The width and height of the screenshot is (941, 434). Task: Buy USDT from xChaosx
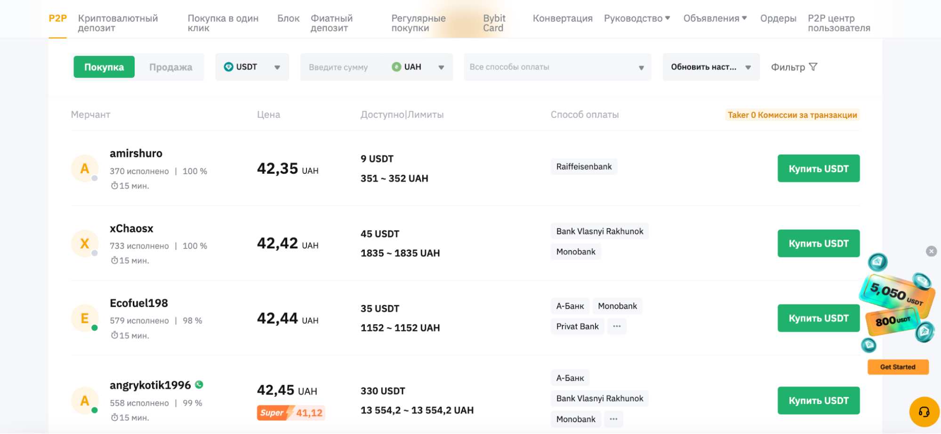pos(819,243)
